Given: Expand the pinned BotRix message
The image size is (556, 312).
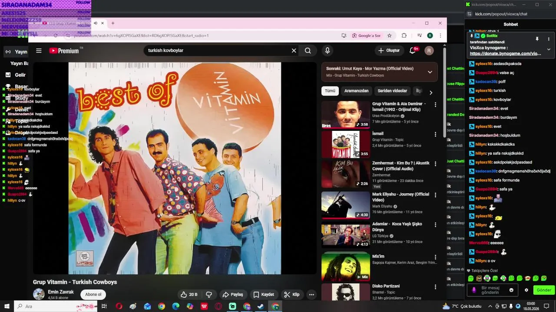Looking at the screenshot, I should click(549, 49).
